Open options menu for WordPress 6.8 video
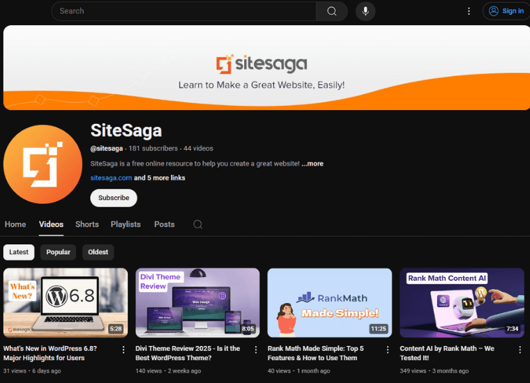 pos(123,350)
